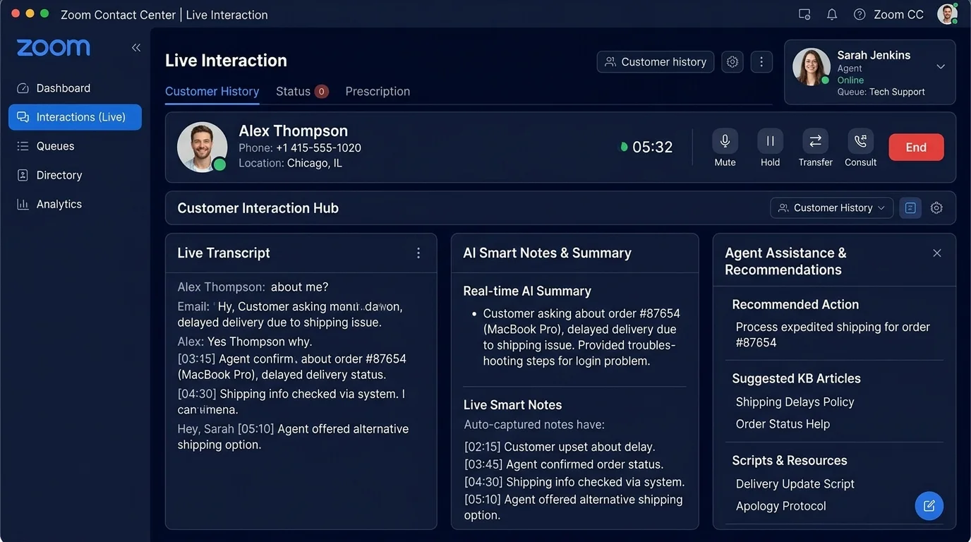Click the recommended action for order #87654
Viewport: 971px width, 542px height.
click(x=833, y=335)
